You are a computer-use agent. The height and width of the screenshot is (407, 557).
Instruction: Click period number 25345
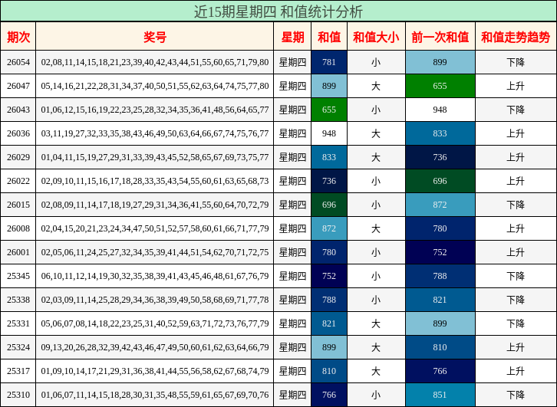(x=18, y=276)
